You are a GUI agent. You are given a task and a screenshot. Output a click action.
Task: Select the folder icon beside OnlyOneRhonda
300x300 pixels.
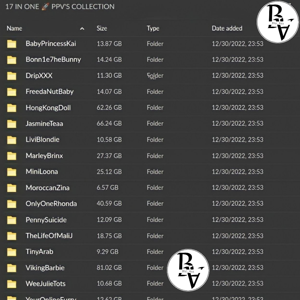12,204
